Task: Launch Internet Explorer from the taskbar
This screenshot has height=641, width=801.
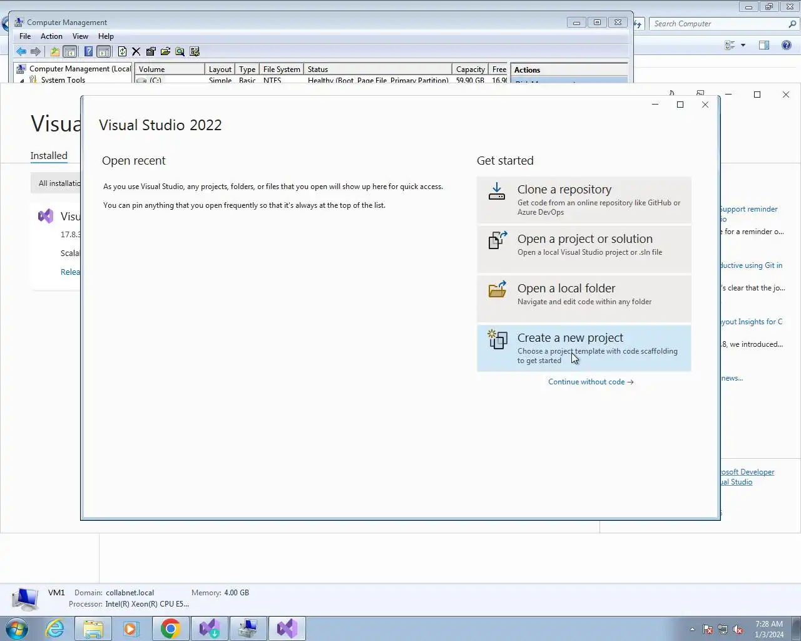Action: point(55,628)
